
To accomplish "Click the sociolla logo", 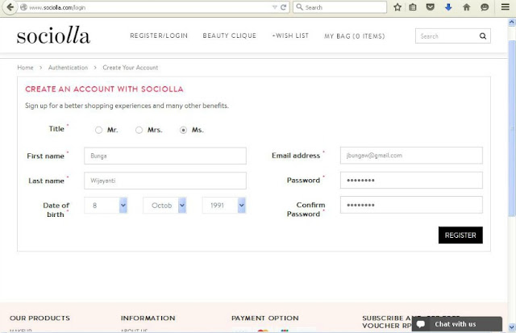I will [53, 35].
